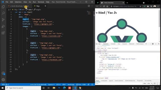Open File Explorer from taskbar

point(54,88)
